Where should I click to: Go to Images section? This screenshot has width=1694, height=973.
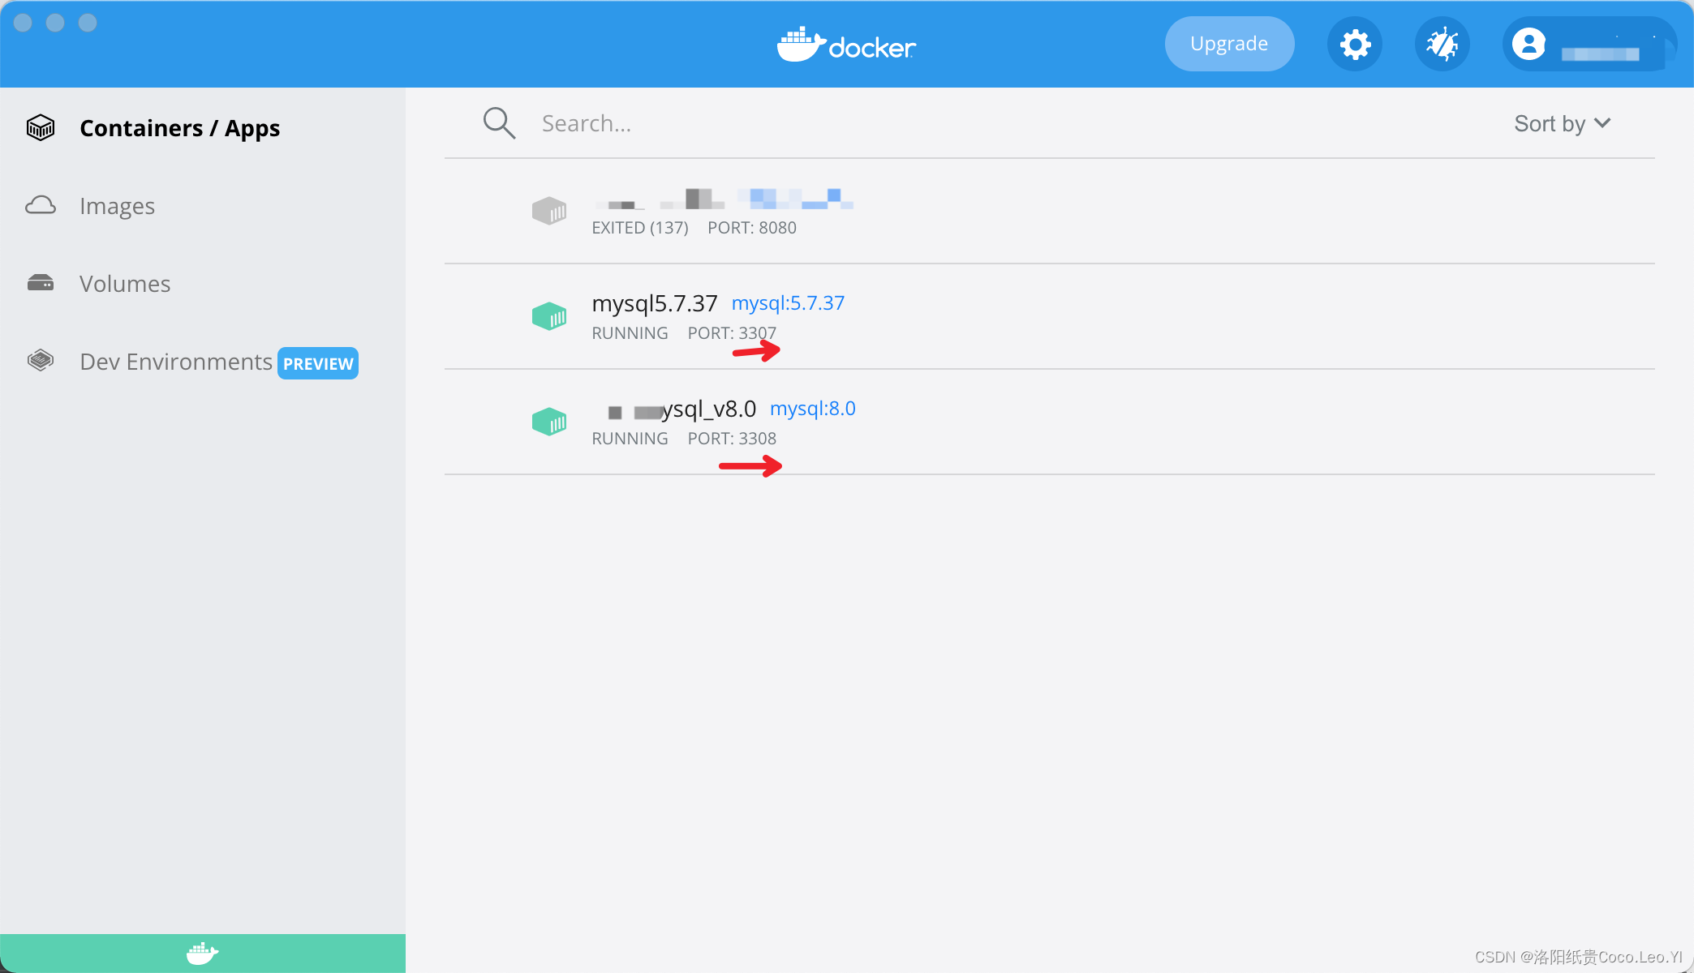coord(117,206)
